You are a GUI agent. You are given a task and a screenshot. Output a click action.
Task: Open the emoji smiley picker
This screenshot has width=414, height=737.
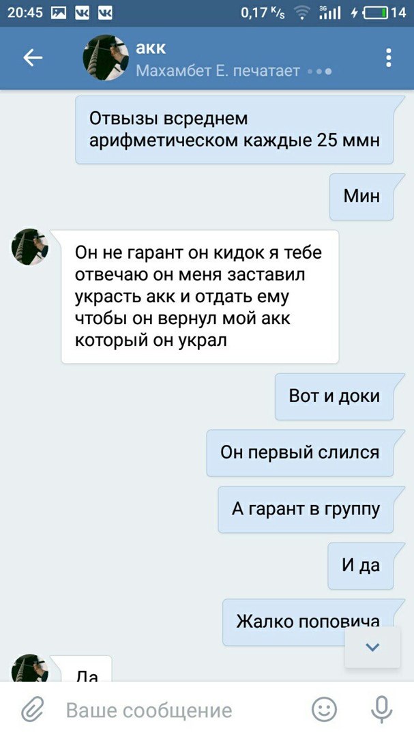click(x=325, y=709)
